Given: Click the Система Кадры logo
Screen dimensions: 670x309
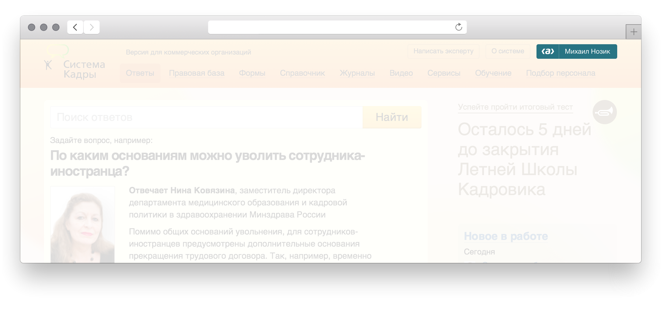Looking at the screenshot, I should pos(75,64).
